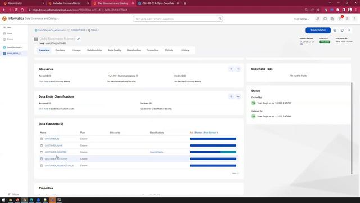360x203 pixels.
Task: Click the right panel vertical scrollbar
Action: (352, 128)
